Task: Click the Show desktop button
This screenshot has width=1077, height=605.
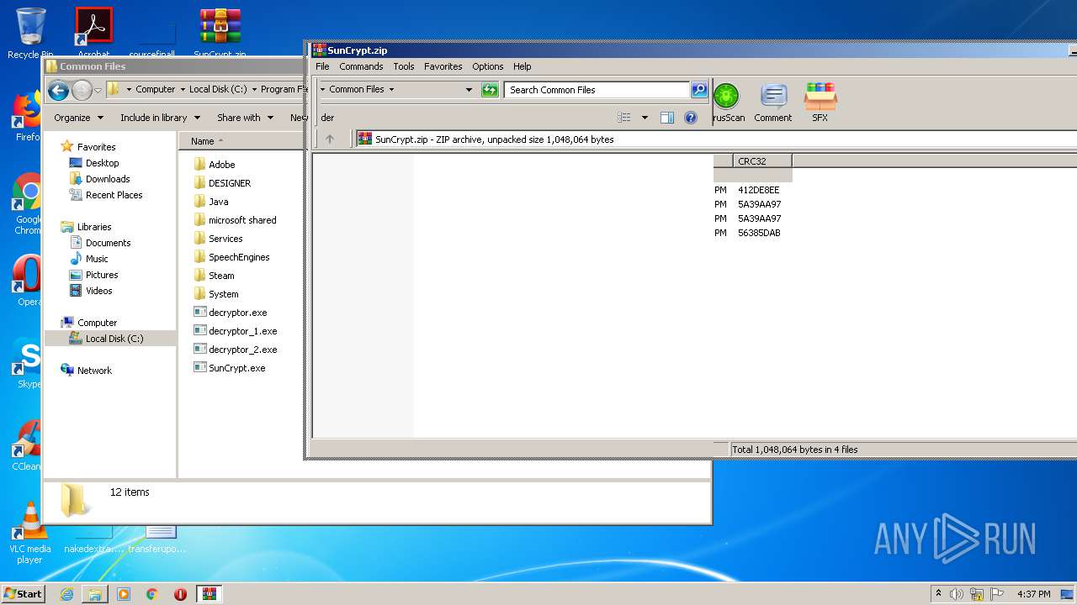Action: [1069, 594]
